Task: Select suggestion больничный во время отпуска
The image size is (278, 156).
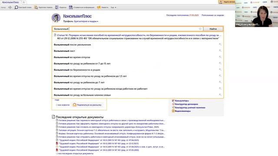Action: click(72, 57)
